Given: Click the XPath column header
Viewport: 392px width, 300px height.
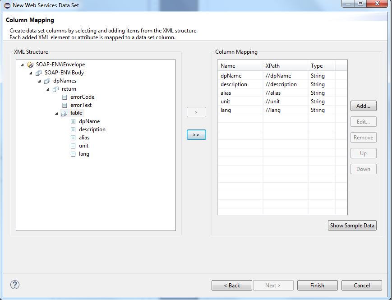Looking at the screenshot, I should tap(285, 66).
